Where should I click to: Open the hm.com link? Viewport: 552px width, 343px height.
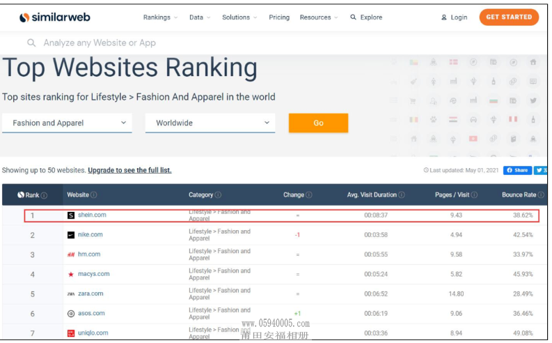click(89, 254)
